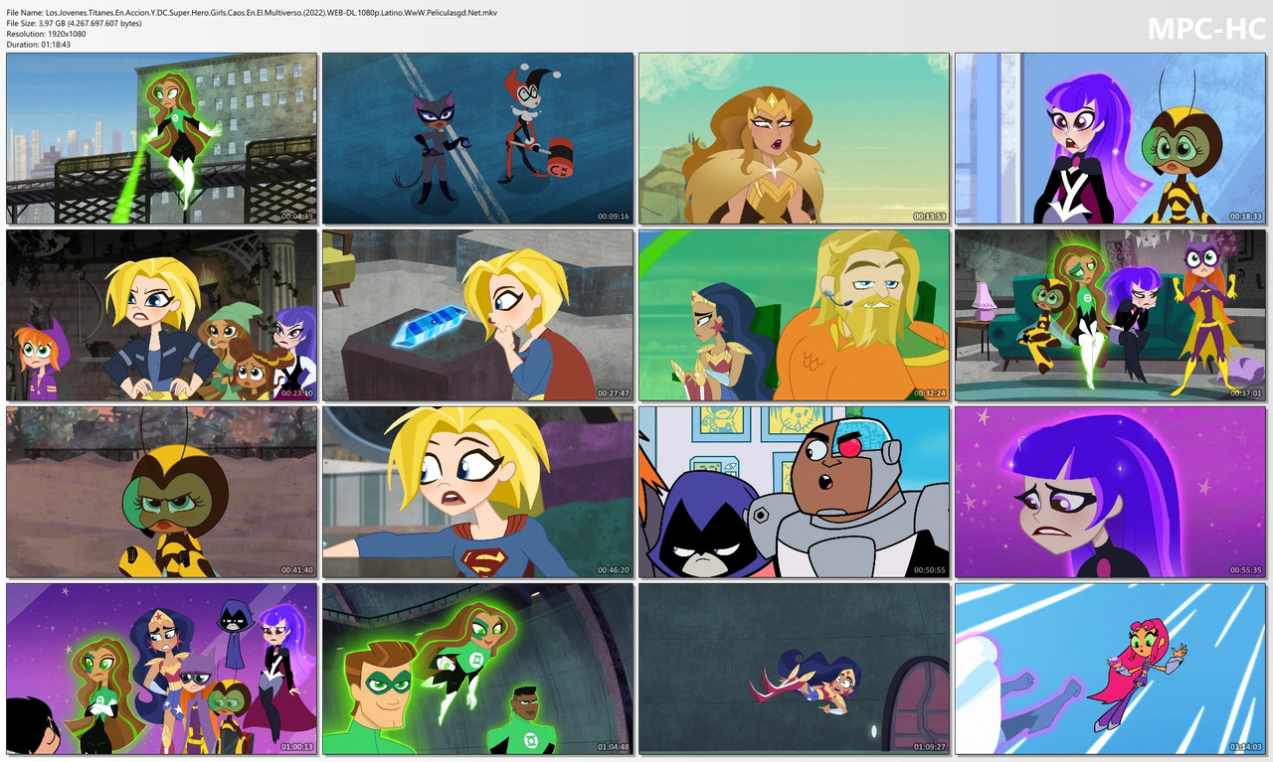This screenshot has width=1273, height=762.
Task: Open the Aquaman thumbnail at 00:32:24
Action: click(x=794, y=315)
